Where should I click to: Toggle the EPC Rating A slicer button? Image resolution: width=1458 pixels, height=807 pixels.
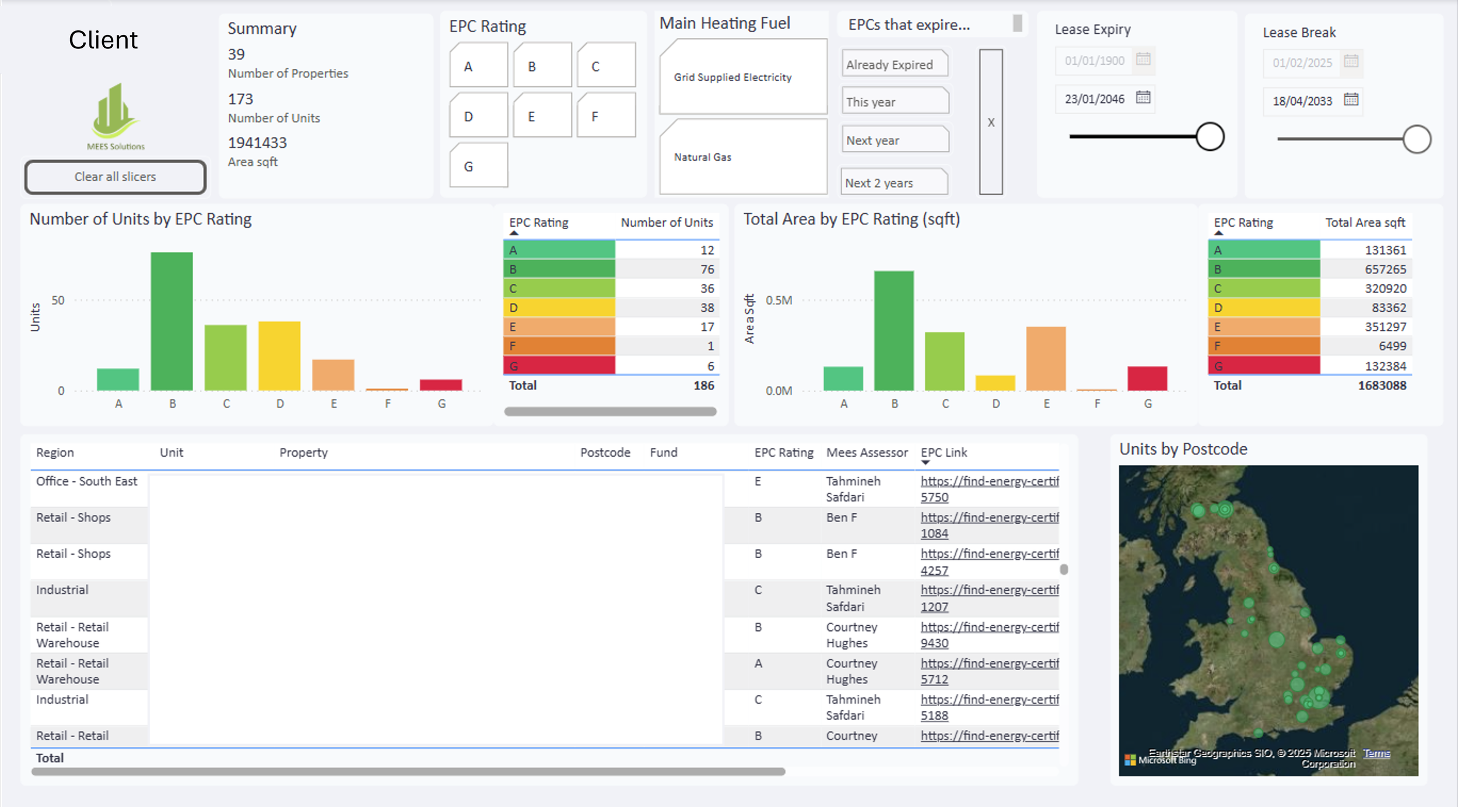[x=478, y=65]
